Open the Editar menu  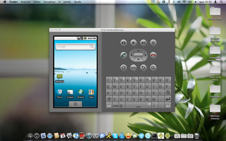tap(37, 2)
